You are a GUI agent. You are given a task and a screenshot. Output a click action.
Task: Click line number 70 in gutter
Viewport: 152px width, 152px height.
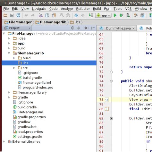[101, 63]
